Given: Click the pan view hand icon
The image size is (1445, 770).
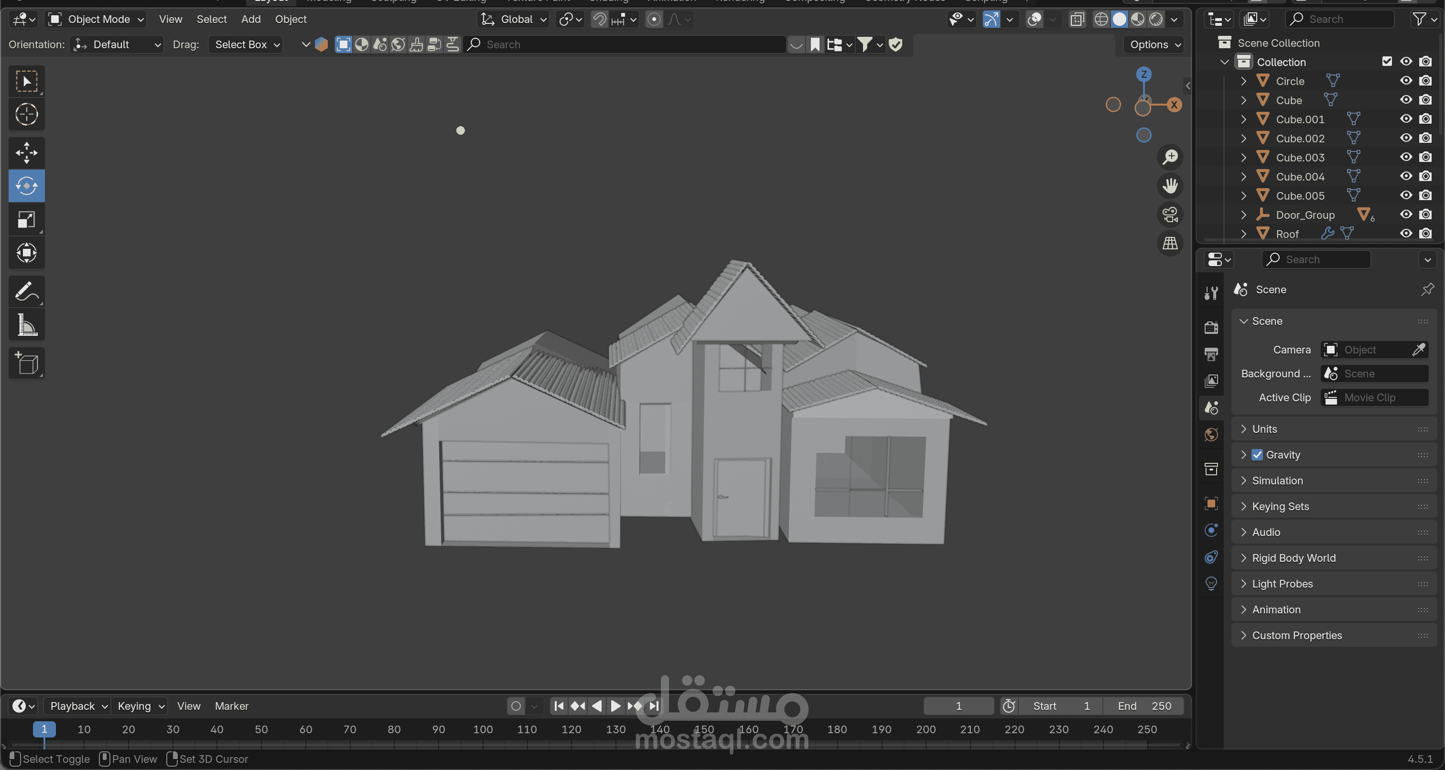Looking at the screenshot, I should [1170, 186].
